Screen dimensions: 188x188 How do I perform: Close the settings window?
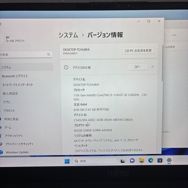click(x=159, y=21)
